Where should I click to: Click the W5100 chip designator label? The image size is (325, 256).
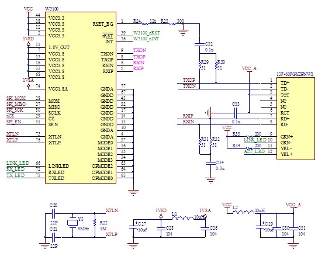coord(52,9)
